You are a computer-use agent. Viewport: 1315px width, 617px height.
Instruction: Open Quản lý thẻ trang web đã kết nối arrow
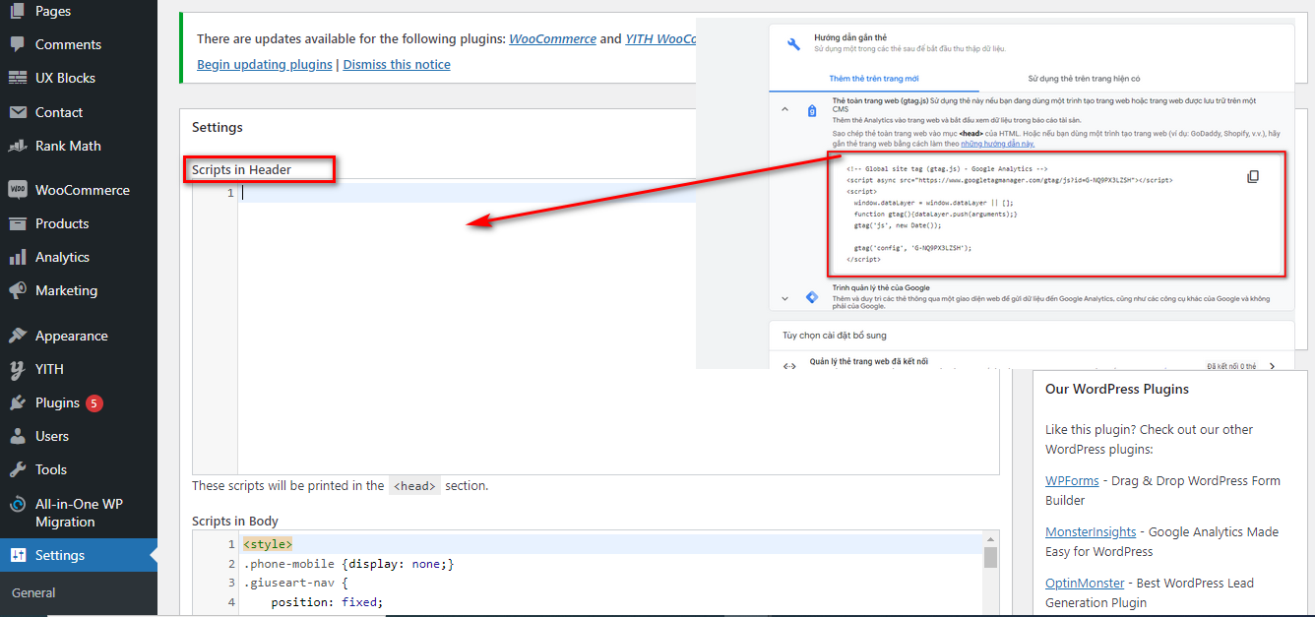click(x=1272, y=366)
